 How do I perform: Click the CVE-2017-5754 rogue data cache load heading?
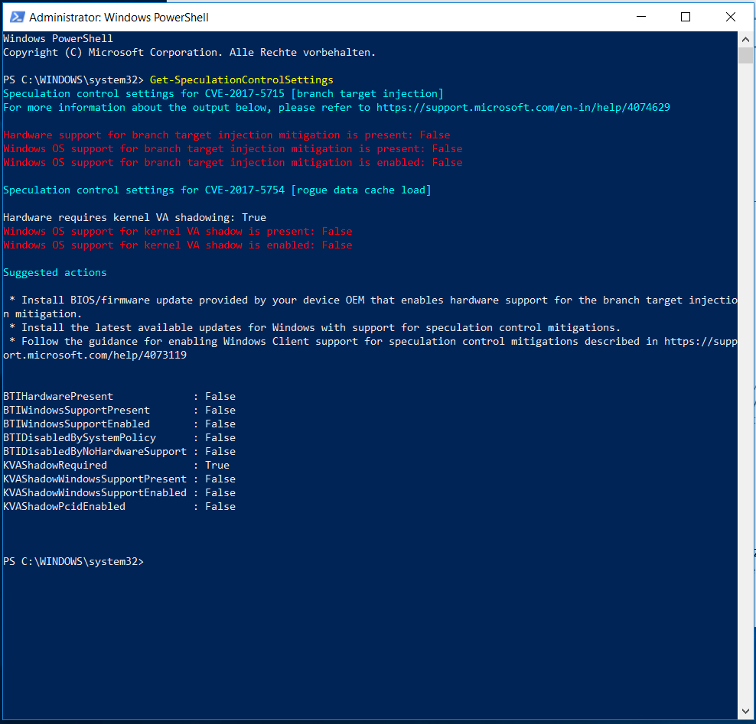[217, 190]
